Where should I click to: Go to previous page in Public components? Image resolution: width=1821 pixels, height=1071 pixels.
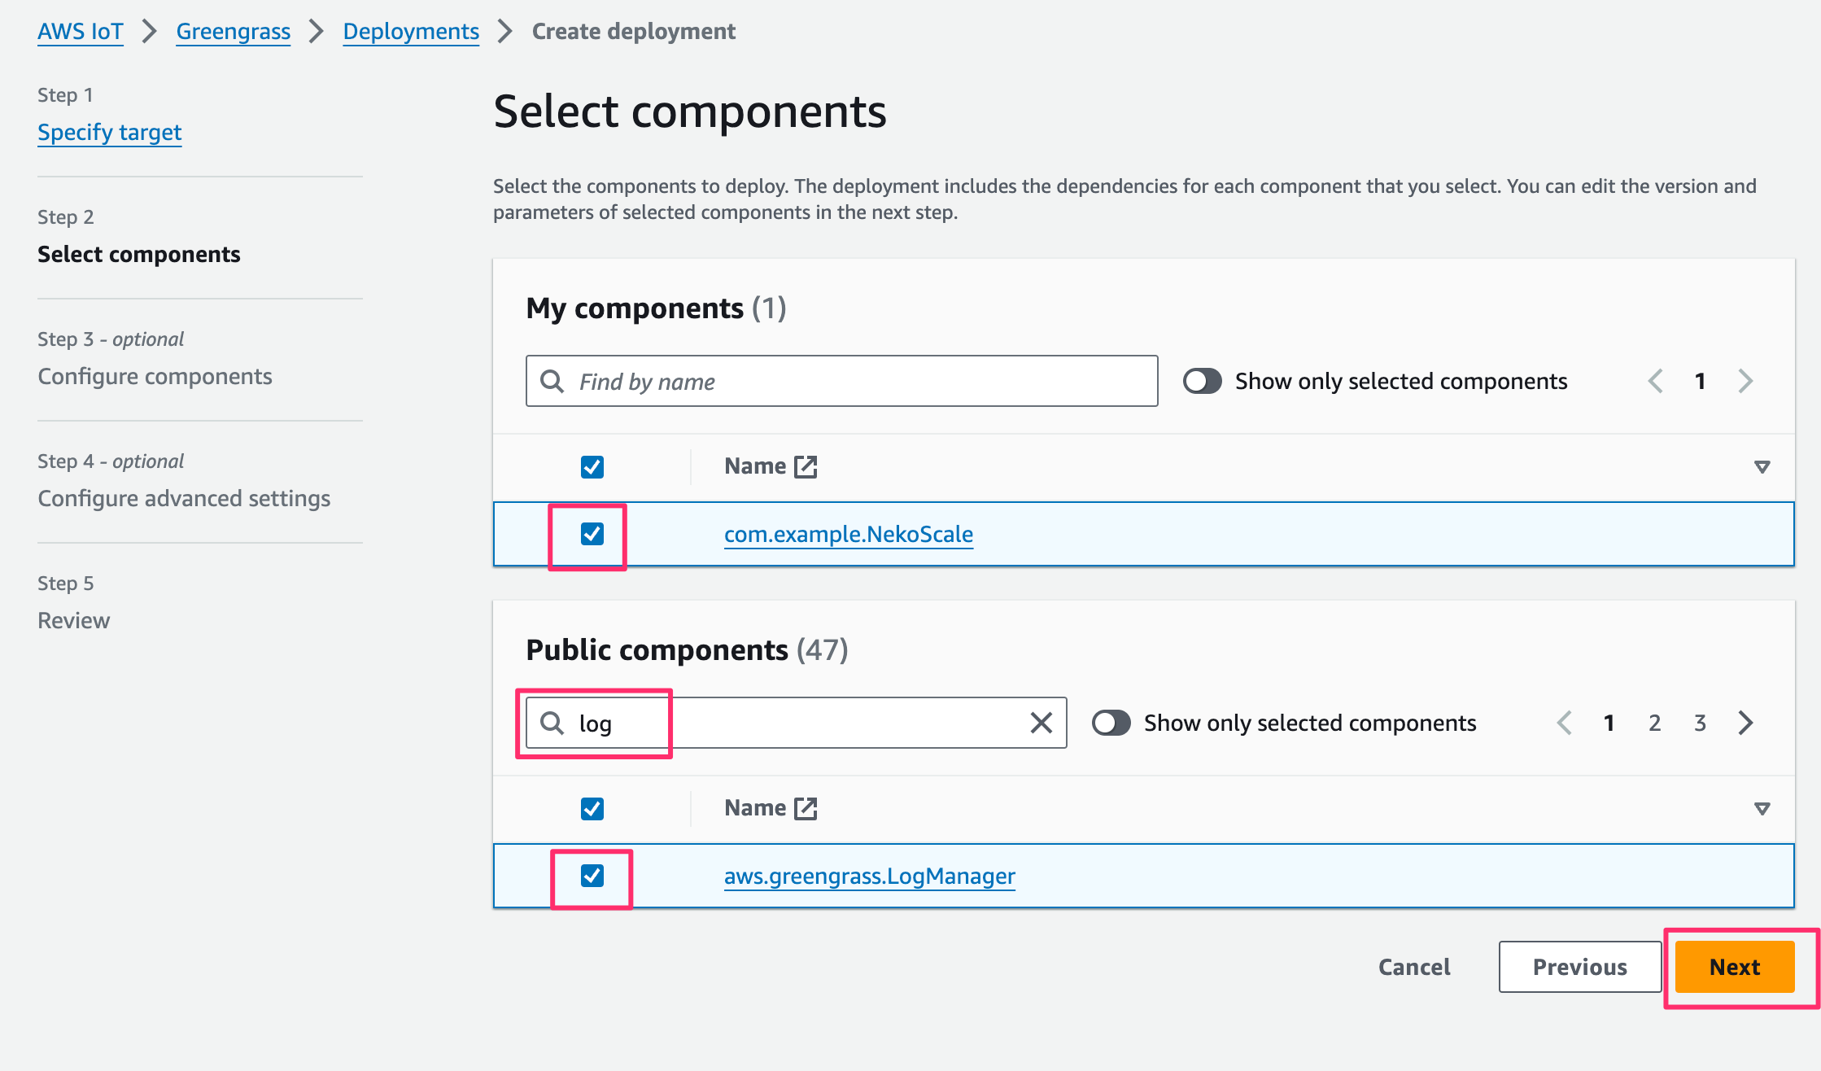pos(1564,723)
